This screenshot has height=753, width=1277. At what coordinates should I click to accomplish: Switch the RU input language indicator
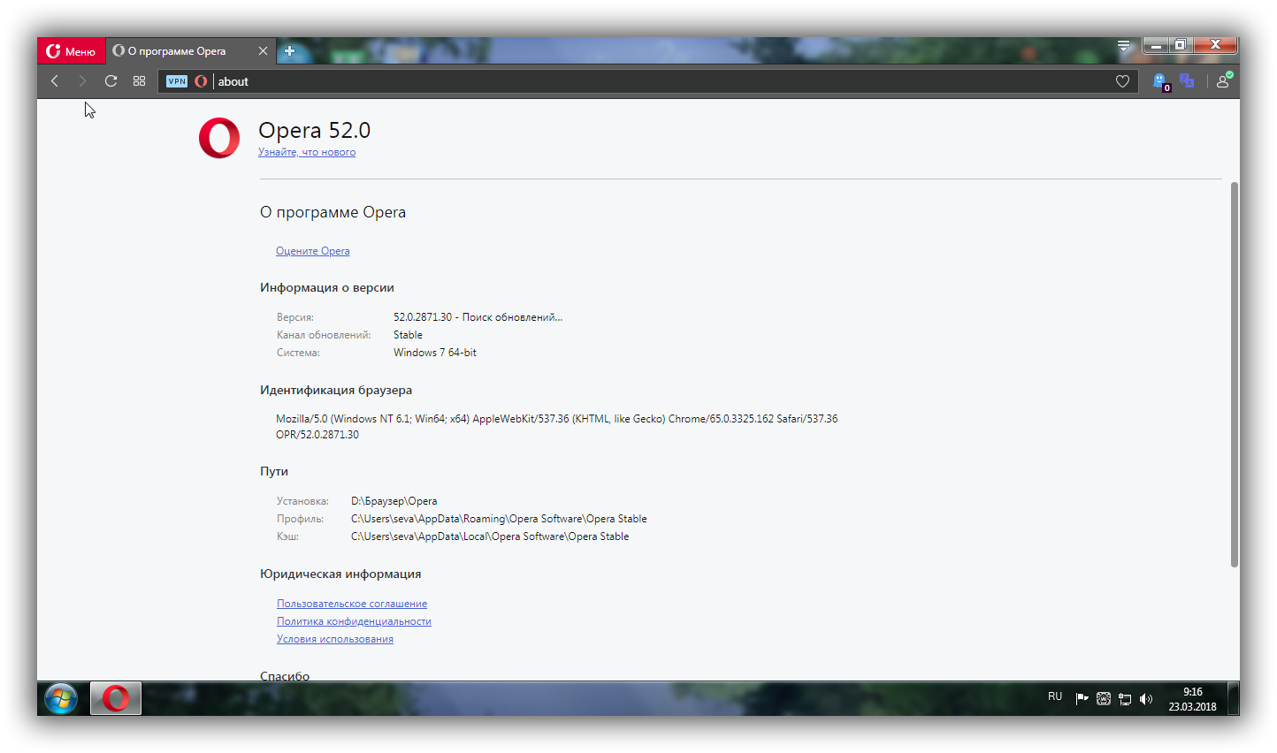pos(1055,697)
